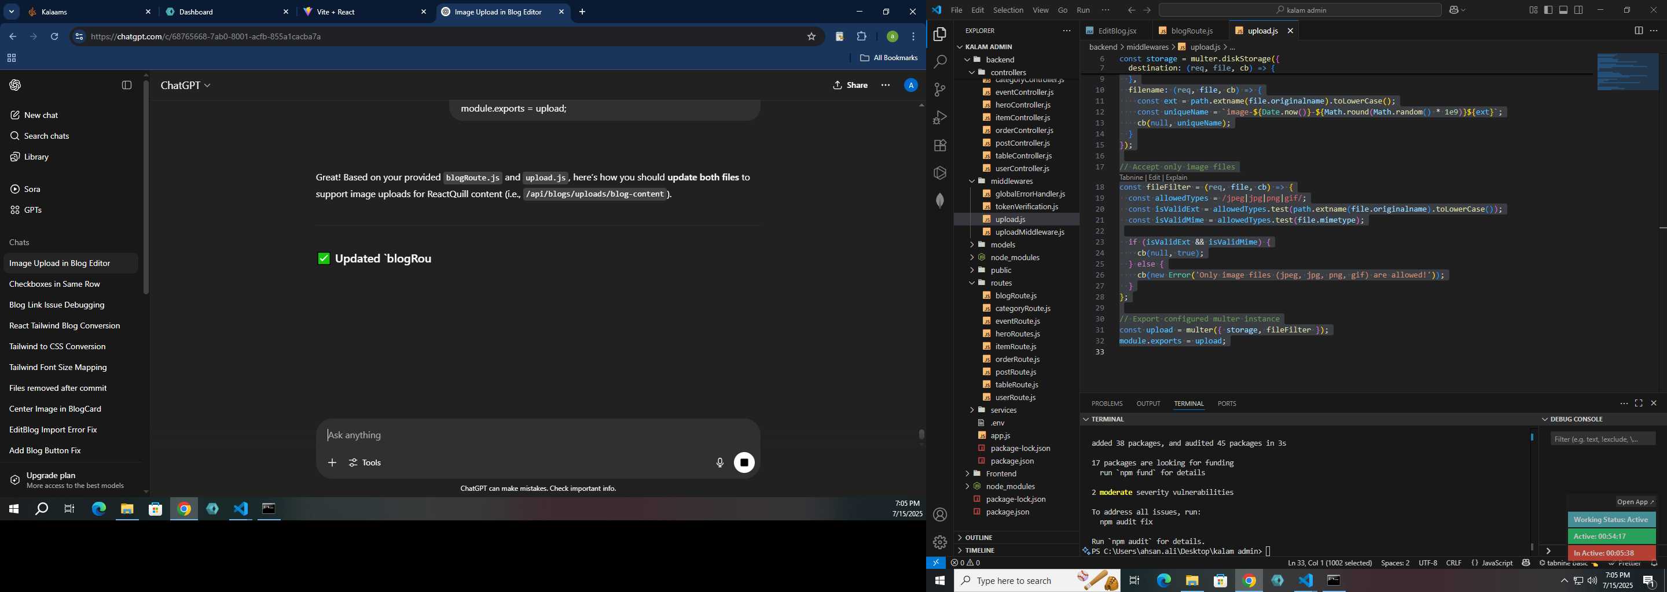Image resolution: width=1667 pixels, height=592 pixels.
Task: Maximize the terminal panel size
Action: coord(1639,404)
